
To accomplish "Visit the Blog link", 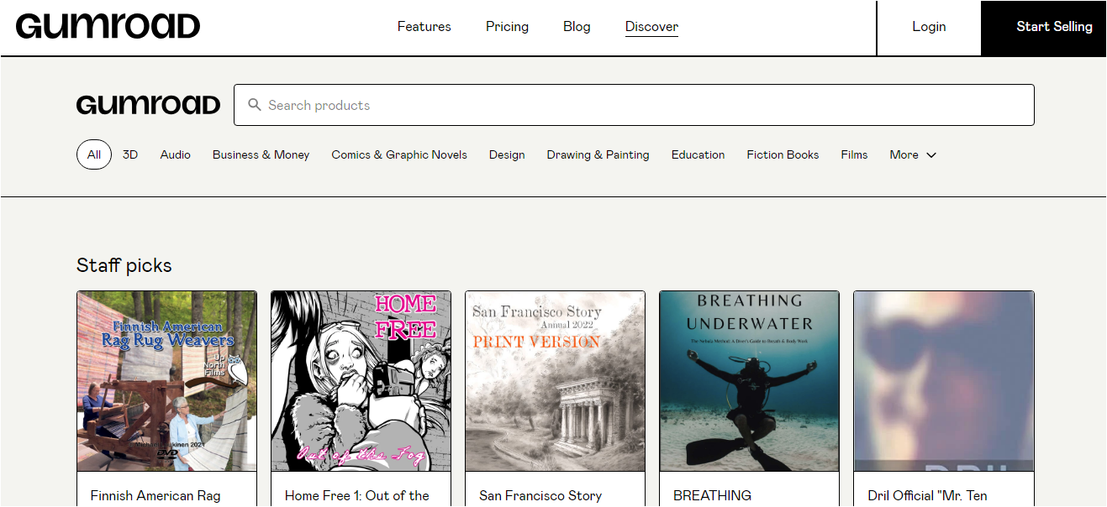I will [577, 27].
